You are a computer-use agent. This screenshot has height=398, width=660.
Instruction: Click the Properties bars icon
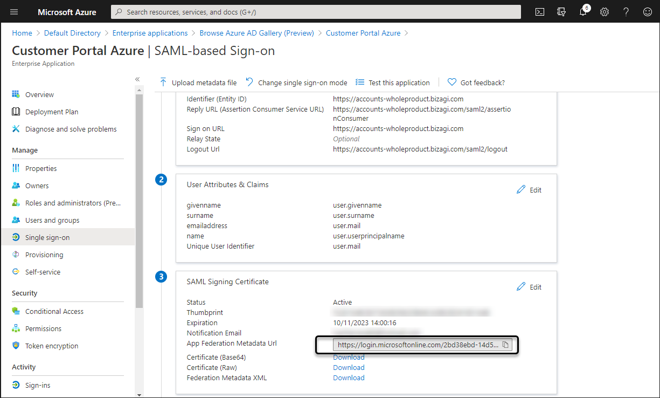(16, 168)
